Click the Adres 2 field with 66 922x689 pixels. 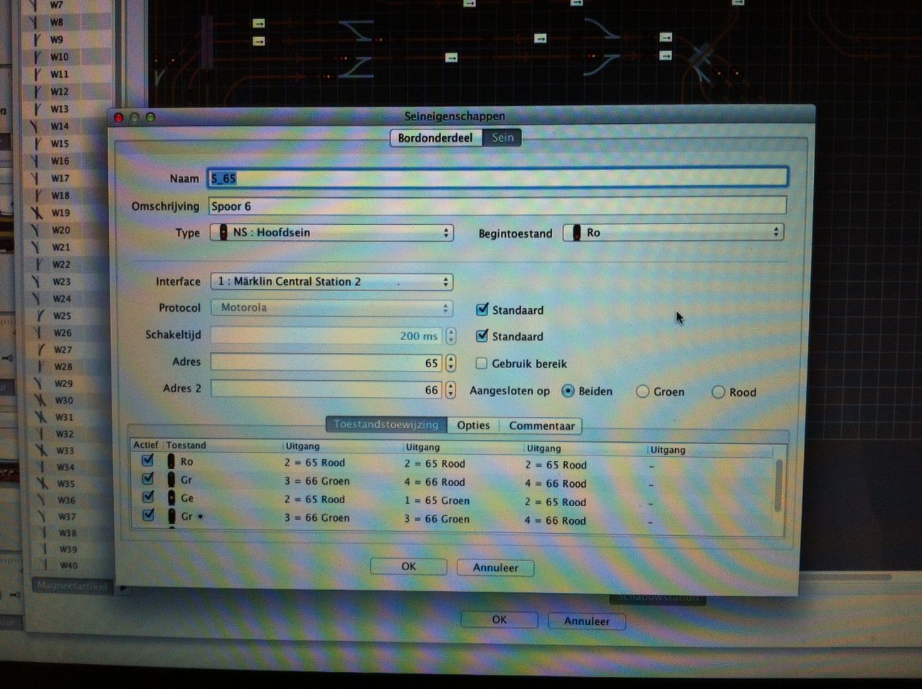327,389
